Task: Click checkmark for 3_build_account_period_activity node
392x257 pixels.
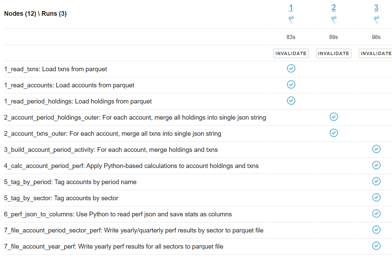Action: click(x=376, y=149)
